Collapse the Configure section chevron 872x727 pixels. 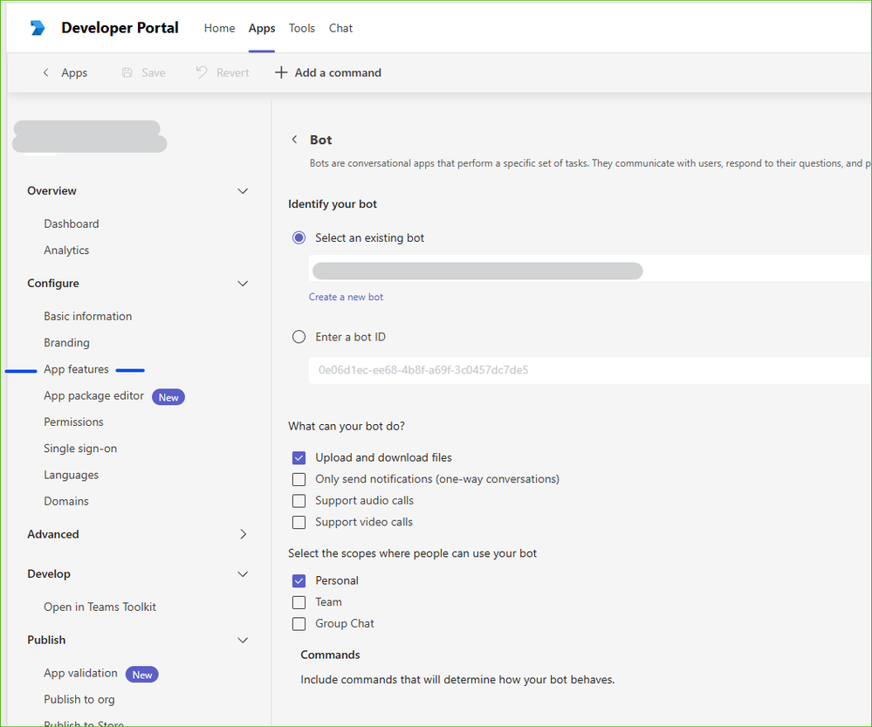tap(243, 283)
